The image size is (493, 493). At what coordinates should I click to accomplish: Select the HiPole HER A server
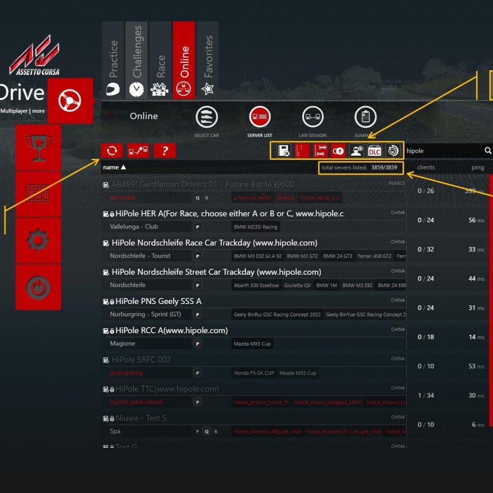(x=253, y=220)
